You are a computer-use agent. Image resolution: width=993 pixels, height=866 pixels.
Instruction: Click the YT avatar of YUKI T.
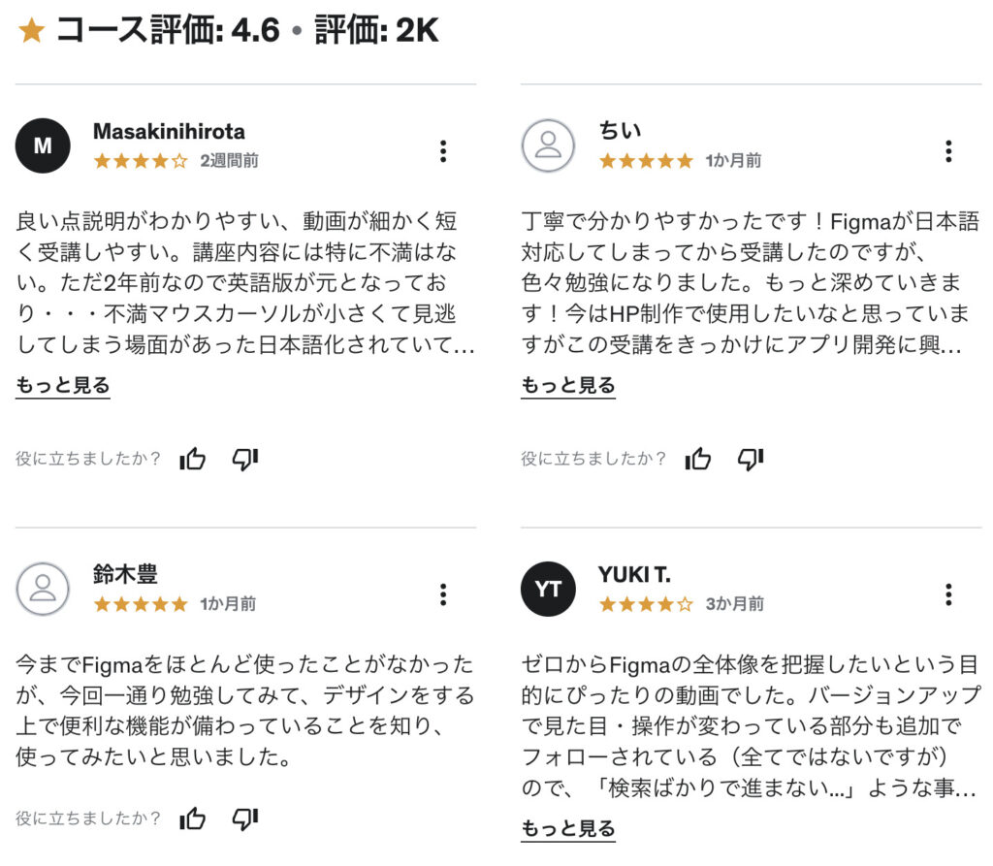[x=548, y=590]
